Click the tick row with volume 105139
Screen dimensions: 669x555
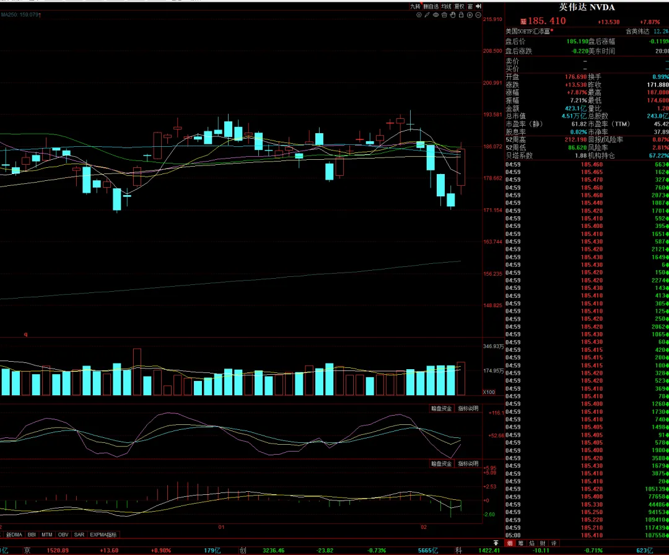(x=587, y=489)
